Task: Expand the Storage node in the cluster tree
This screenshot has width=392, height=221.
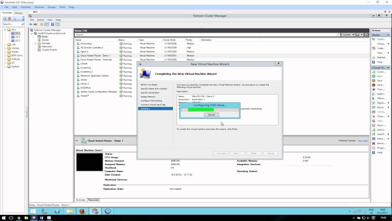Action: 36,43
